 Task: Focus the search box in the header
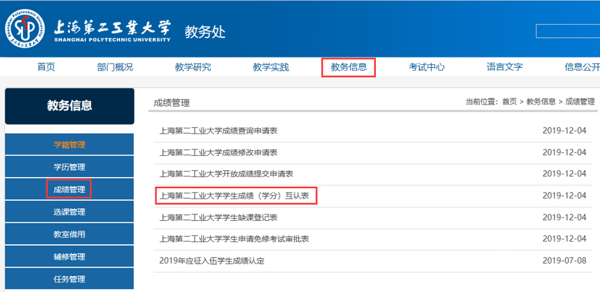pos(568,31)
